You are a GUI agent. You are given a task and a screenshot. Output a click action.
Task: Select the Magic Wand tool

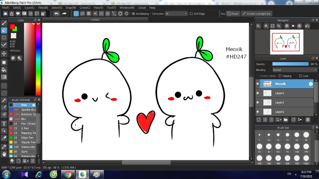[4, 100]
